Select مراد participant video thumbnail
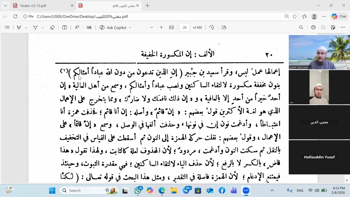 click(319, 87)
